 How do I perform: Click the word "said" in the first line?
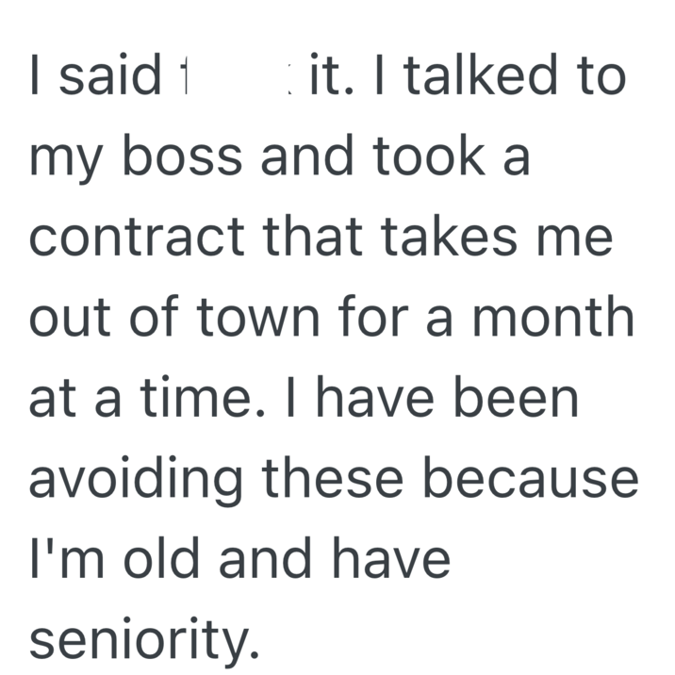[109, 77]
